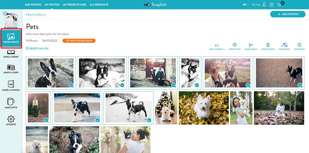Deselect the first Boston terrier photo checkmark
Screen dimensions: 309x153
pyautogui.click(x=71, y=85)
